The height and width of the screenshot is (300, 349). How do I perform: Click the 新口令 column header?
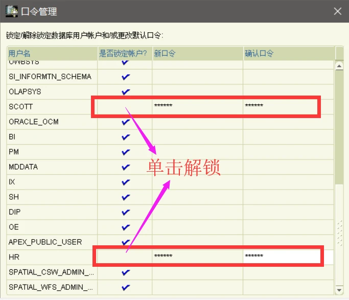198,54
